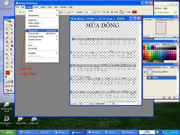Select the Smudge/Blur tool

click(x=7, y=49)
